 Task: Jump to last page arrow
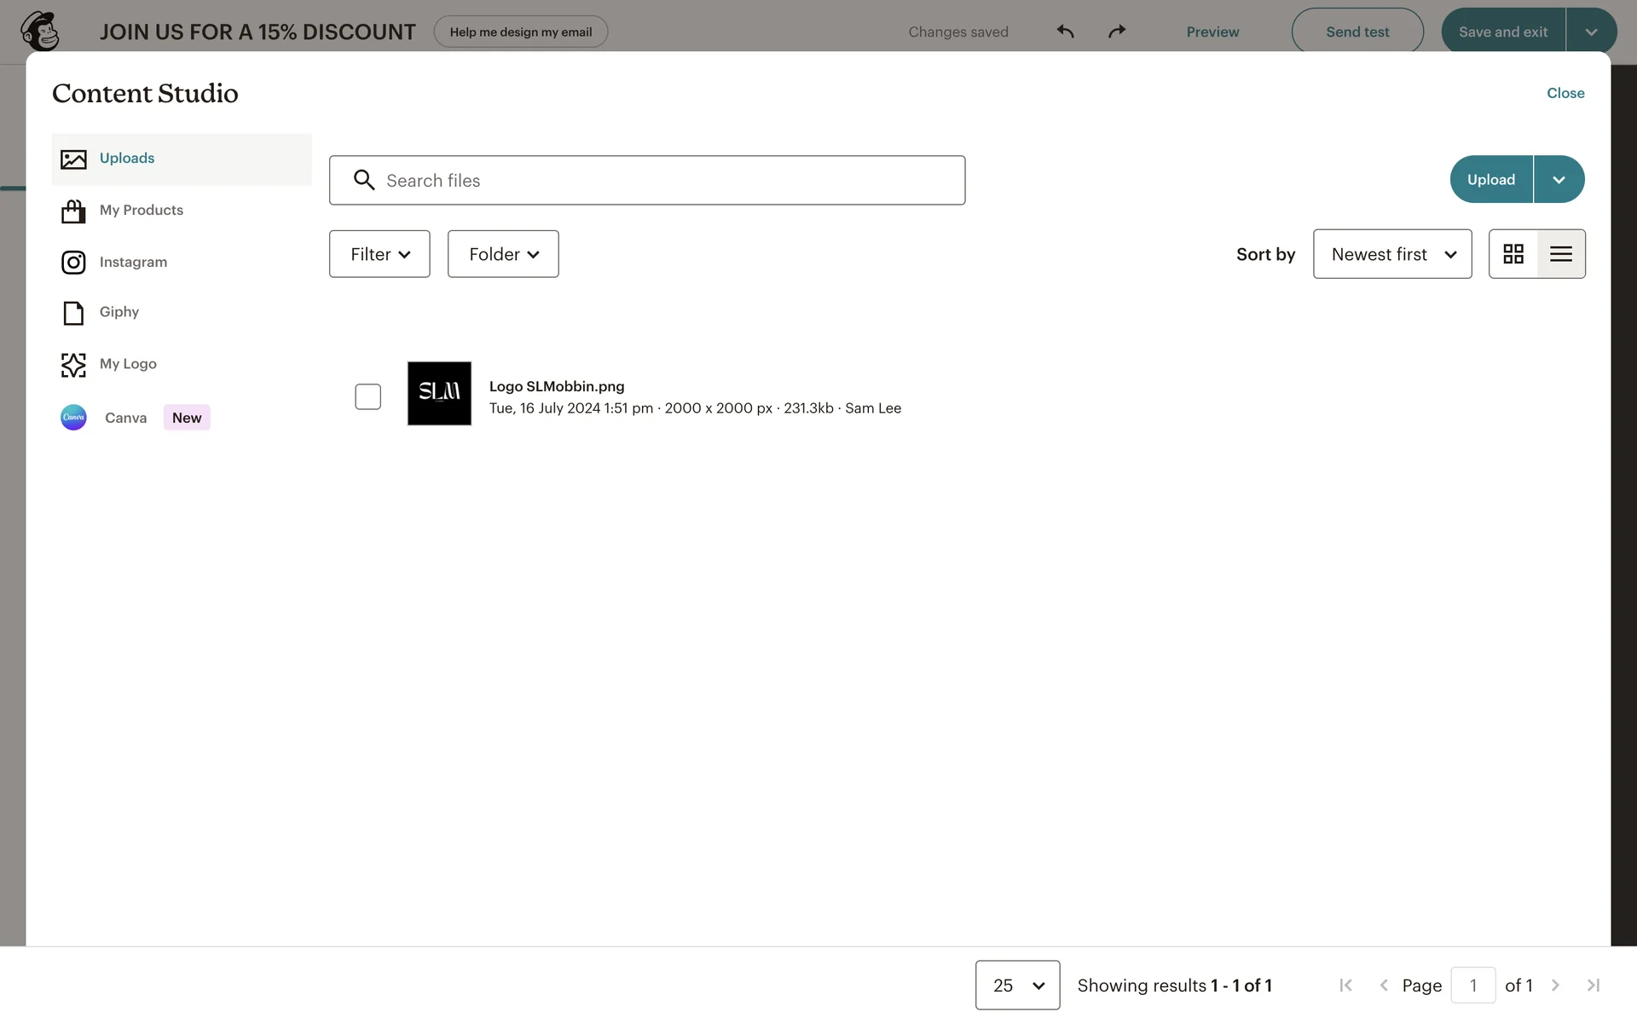(1593, 985)
